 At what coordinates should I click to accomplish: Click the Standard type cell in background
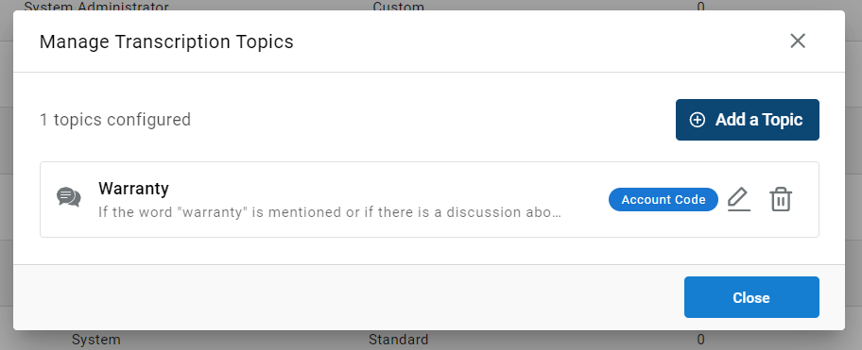[x=398, y=340]
